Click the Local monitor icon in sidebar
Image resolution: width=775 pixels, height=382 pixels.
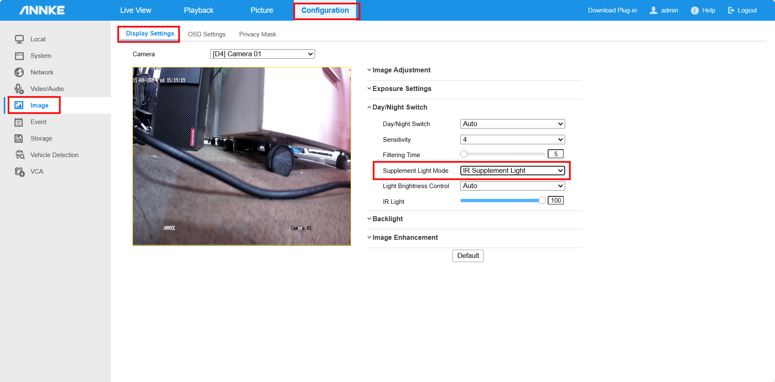pos(19,39)
